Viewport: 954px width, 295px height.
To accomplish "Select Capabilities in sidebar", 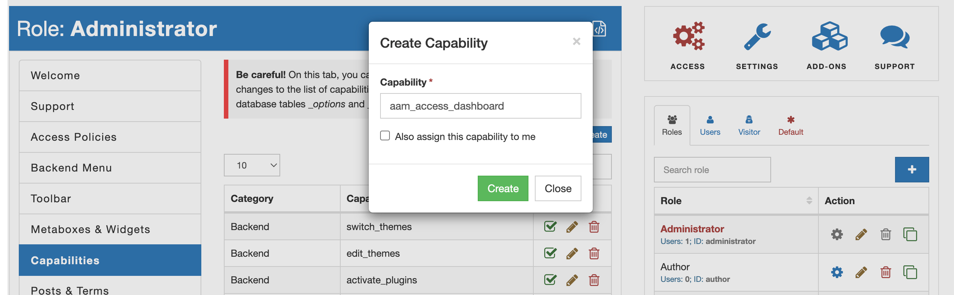I will [110, 260].
